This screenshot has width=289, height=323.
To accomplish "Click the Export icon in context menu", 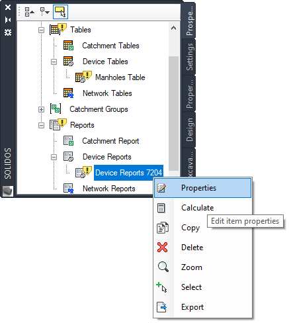I will click(x=162, y=307).
